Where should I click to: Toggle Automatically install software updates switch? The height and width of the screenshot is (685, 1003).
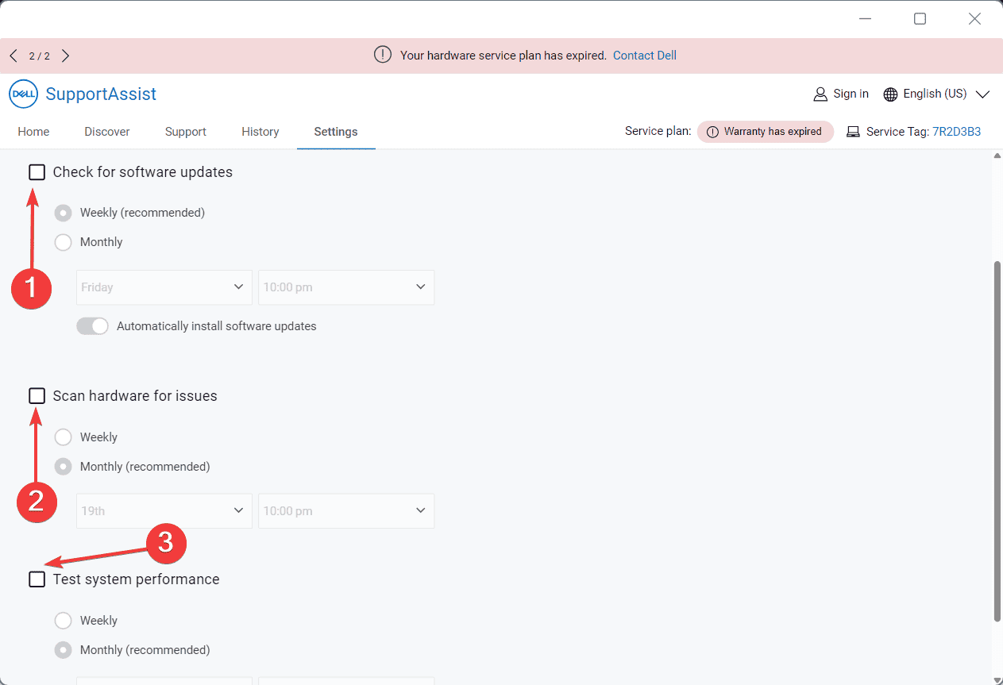pos(92,326)
